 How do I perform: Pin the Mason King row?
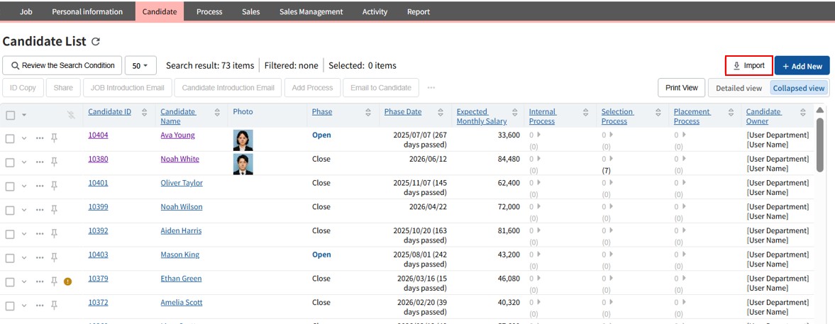click(54, 257)
